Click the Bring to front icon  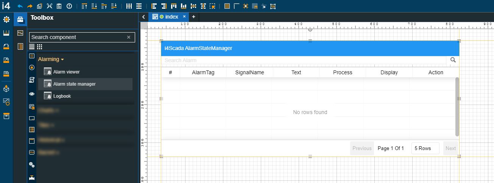coord(84,6)
